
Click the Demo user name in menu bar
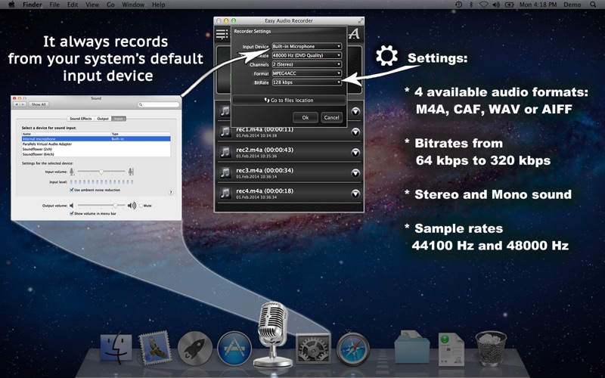coord(572,5)
